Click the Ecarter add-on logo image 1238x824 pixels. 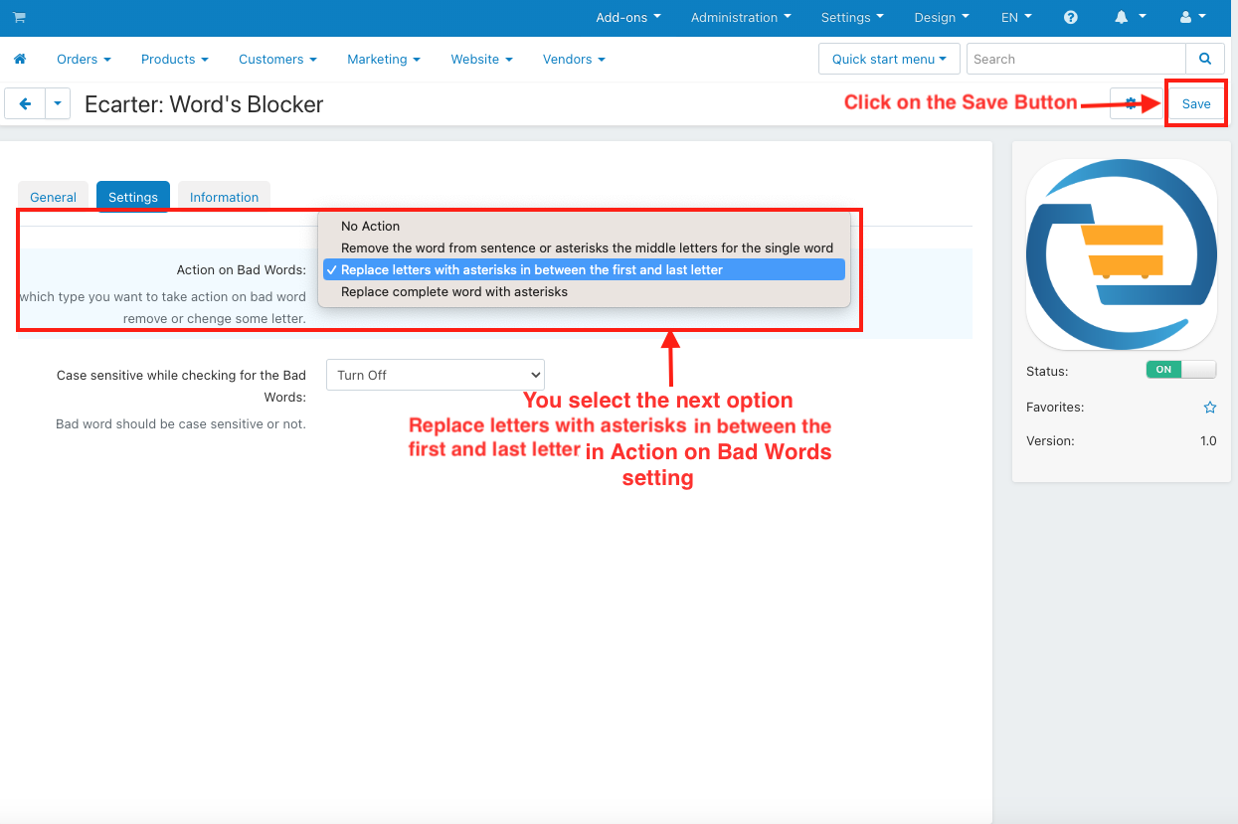1122,253
